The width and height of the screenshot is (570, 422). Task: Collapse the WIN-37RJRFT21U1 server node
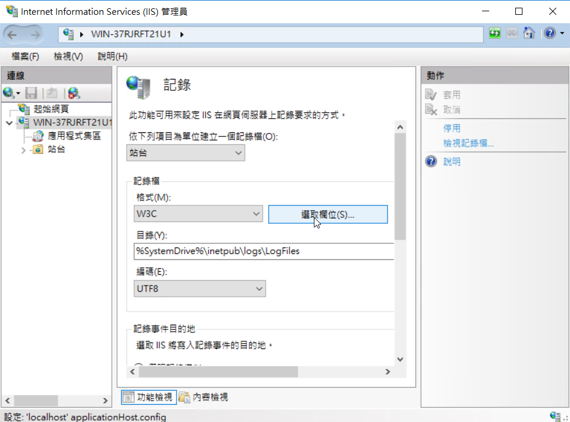[9, 123]
